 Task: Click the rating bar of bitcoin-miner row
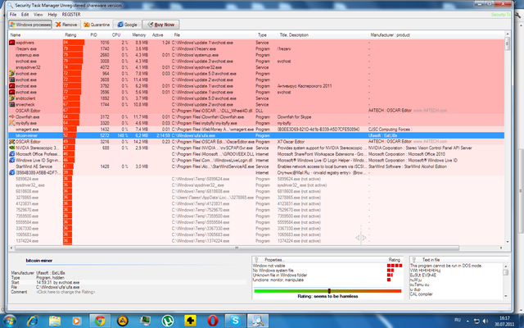(x=70, y=135)
